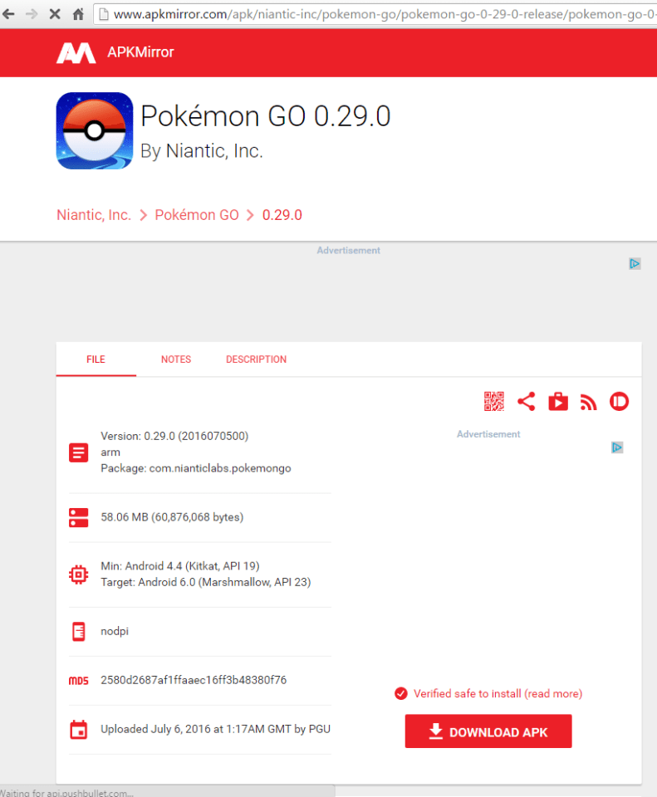Image resolution: width=657 pixels, height=797 pixels.
Task: Subscribe using the RSS feed icon
Action: [x=588, y=402]
